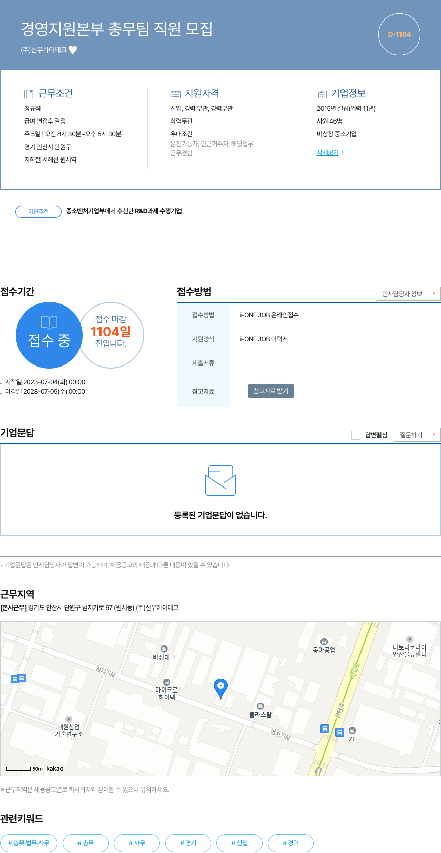Click the 지원자격 calendar icon
Viewport: 441px width, 853px height.
coord(175,94)
